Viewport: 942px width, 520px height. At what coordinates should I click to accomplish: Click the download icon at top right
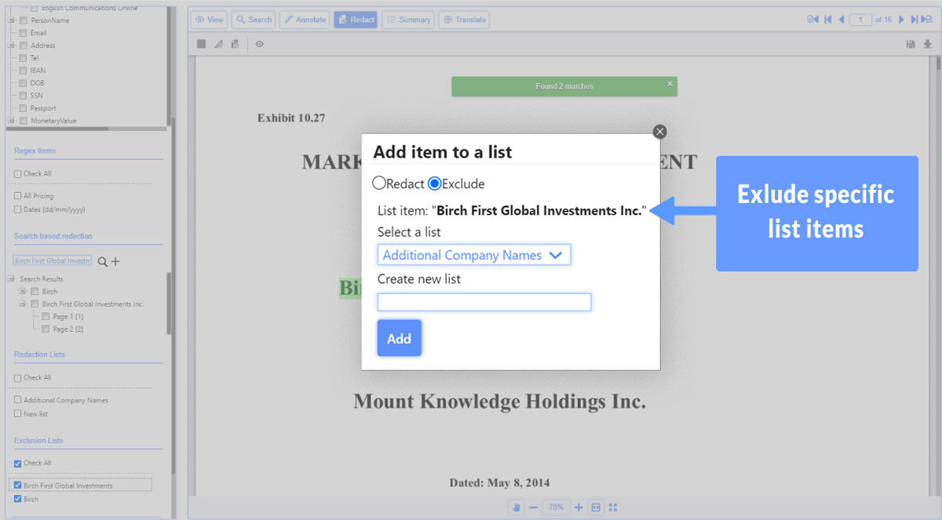point(928,44)
